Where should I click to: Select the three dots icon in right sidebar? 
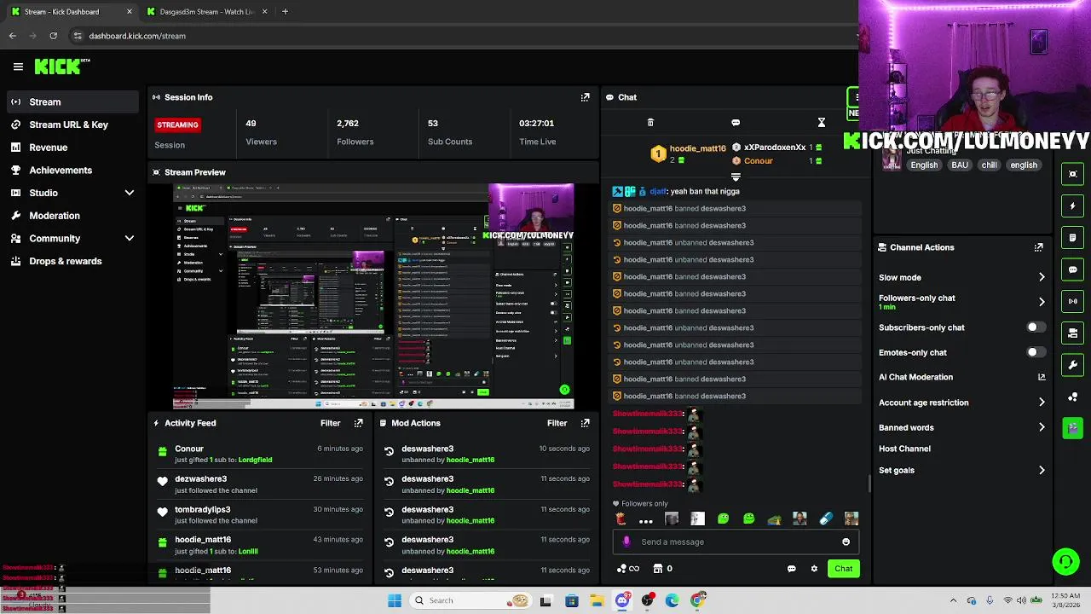[x=1072, y=397]
